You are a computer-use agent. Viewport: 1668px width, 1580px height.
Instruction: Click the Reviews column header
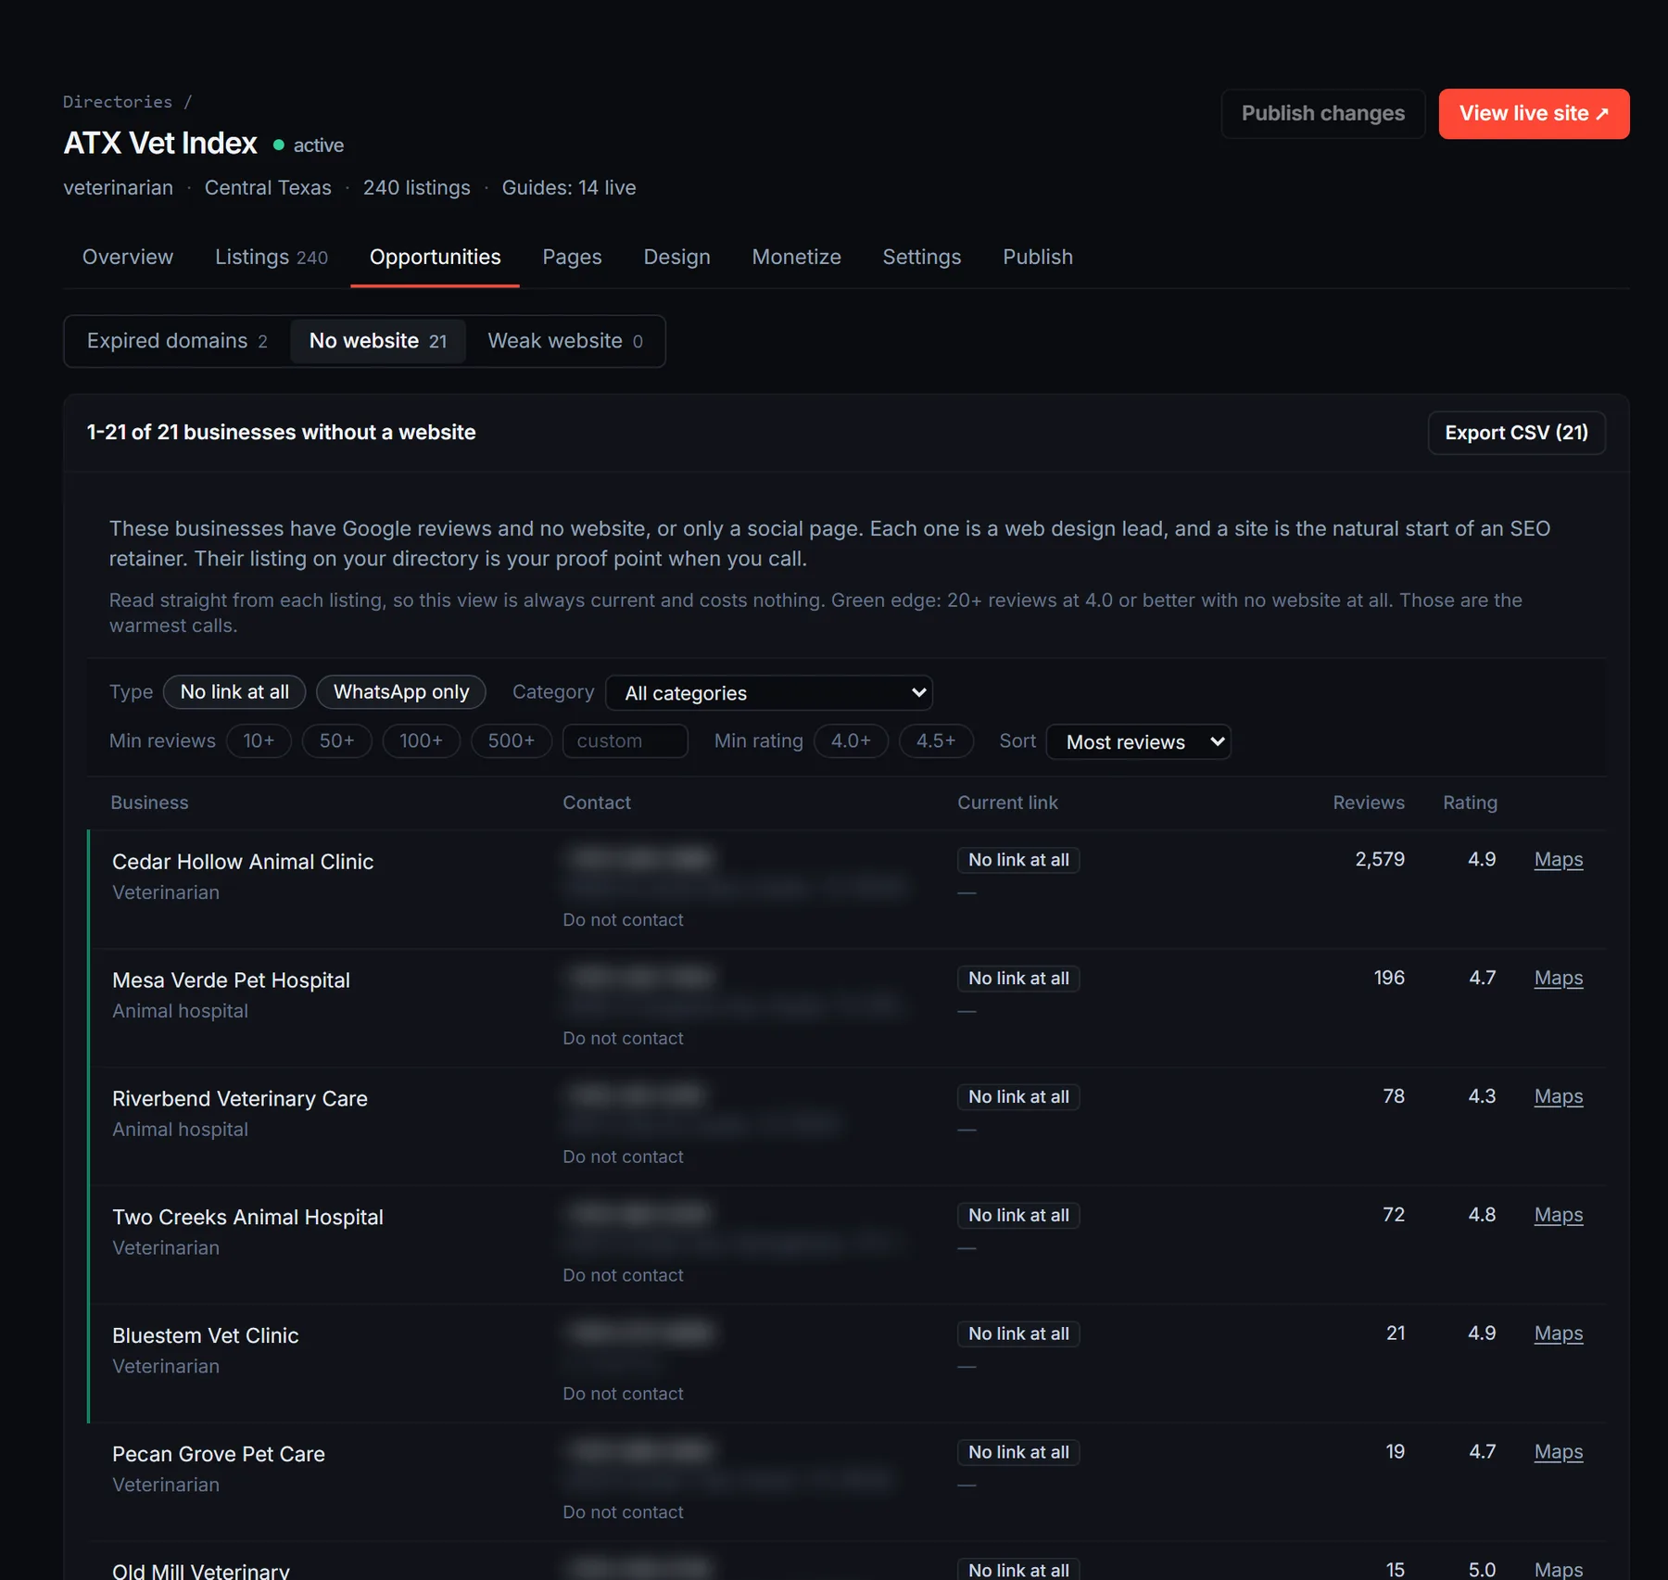[1368, 803]
